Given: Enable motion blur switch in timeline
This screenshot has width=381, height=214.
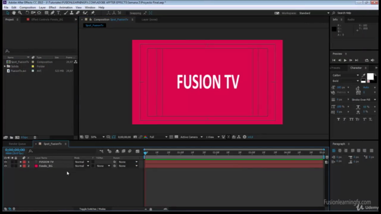Looking at the screenshot, I should [130, 151].
